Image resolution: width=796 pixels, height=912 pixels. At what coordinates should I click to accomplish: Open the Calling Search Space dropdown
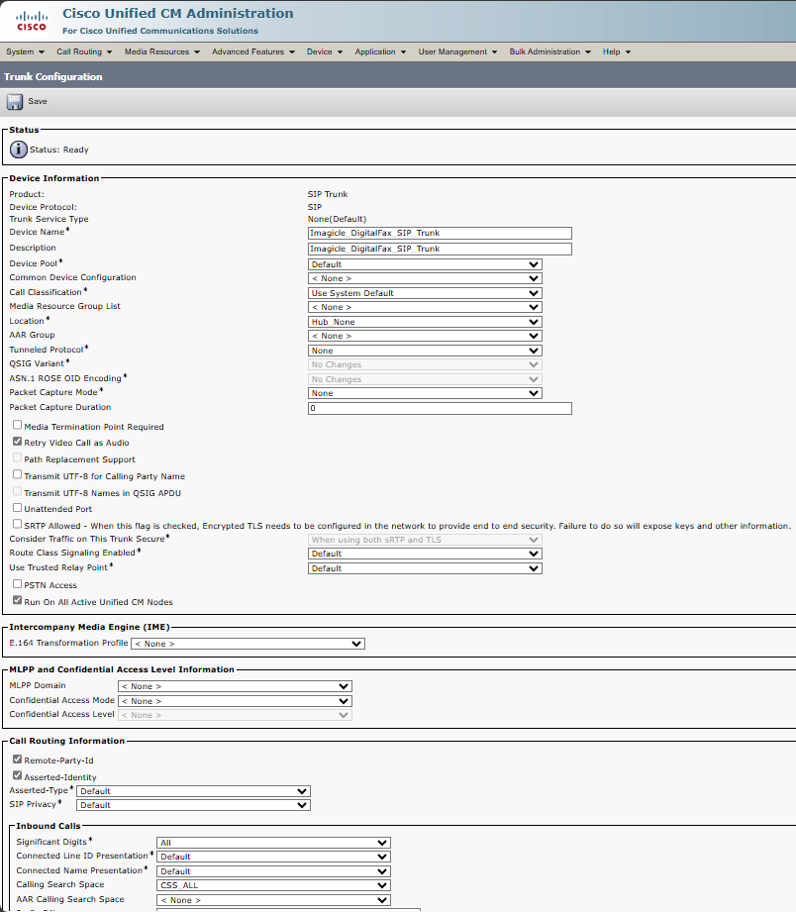coord(273,885)
